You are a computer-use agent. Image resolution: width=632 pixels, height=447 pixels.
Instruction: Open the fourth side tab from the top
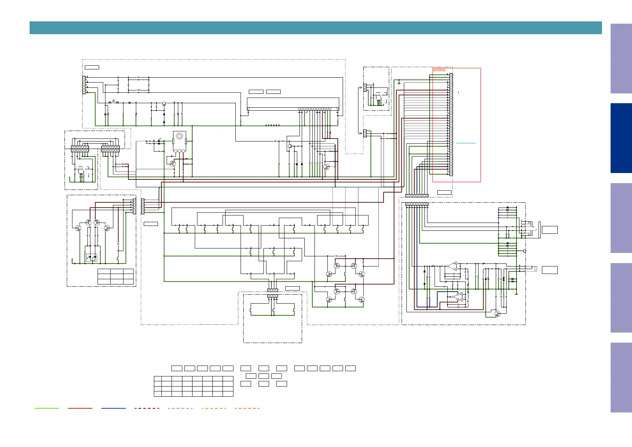[x=621, y=298]
